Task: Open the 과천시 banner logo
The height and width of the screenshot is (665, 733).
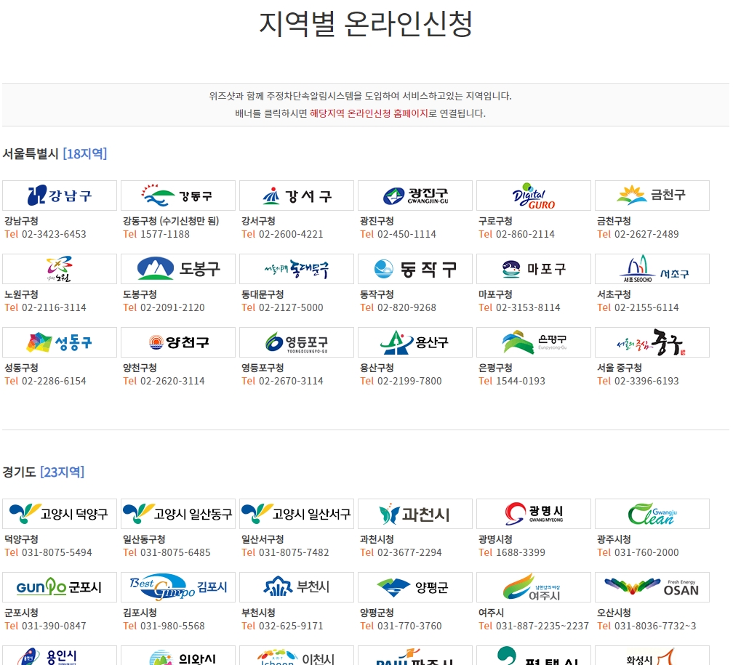Action: 415,514
